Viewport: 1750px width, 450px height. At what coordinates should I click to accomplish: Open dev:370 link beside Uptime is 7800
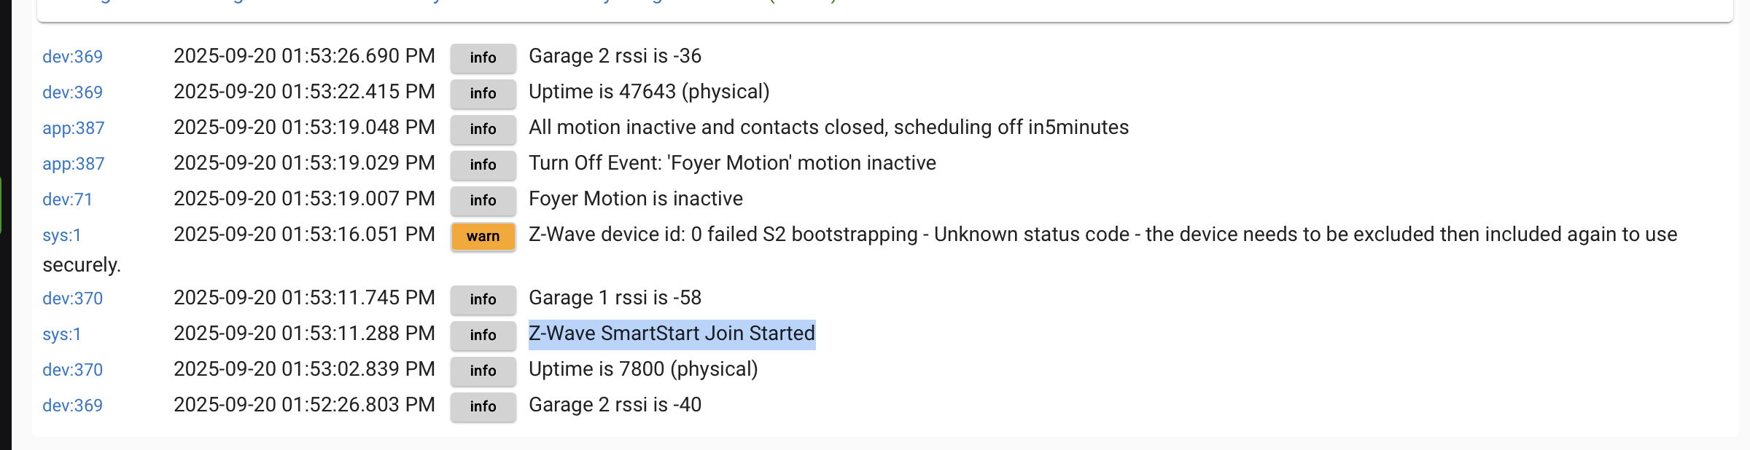pos(72,370)
